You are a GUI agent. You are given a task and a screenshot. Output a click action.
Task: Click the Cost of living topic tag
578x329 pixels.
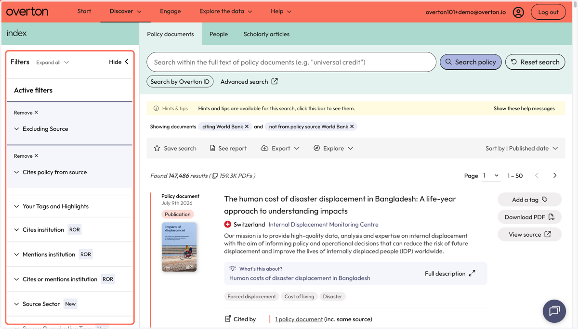299,297
